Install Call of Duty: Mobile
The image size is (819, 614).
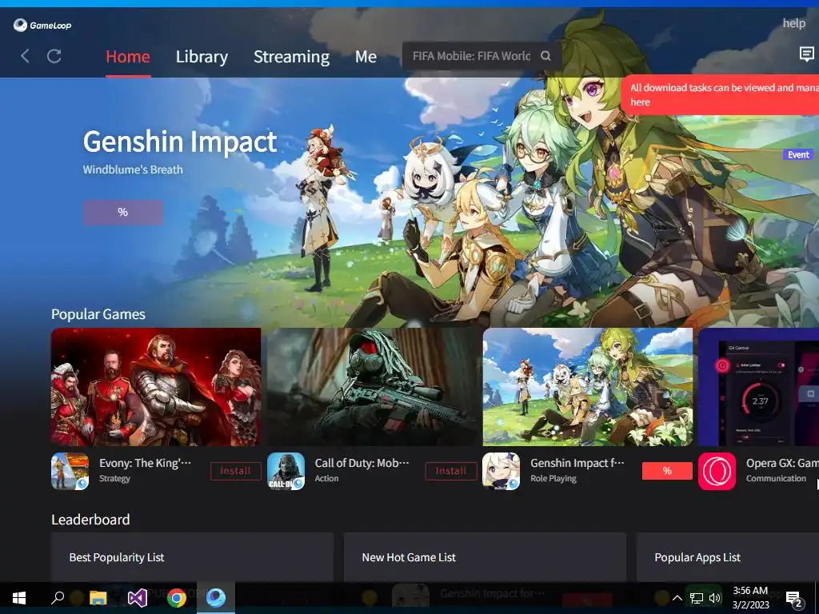(x=451, y=471)
